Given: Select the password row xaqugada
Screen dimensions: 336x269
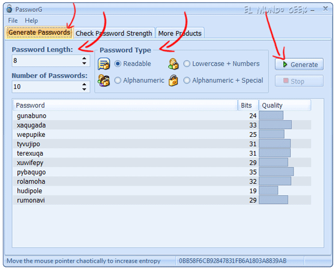Looking at the screenshot, I should [x=162, y=125].
